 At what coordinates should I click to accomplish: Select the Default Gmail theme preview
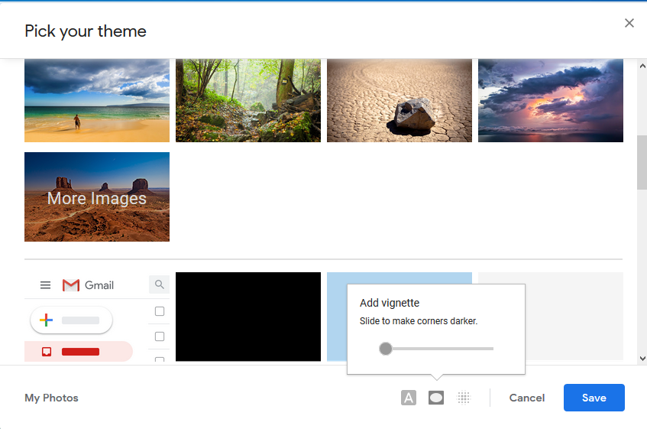97,317
